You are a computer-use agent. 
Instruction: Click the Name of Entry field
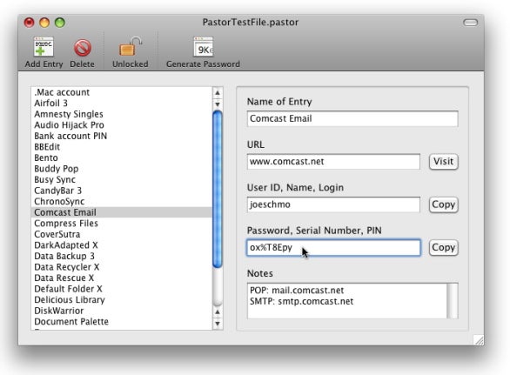pyautogui.click(x=352, y=118)
